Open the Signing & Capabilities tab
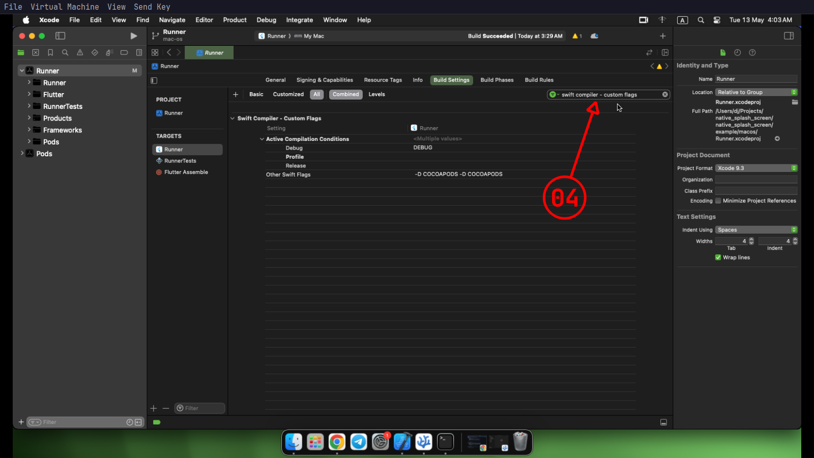Image resolution: width=814 pixels, height=458 pixels. [325, 80]
